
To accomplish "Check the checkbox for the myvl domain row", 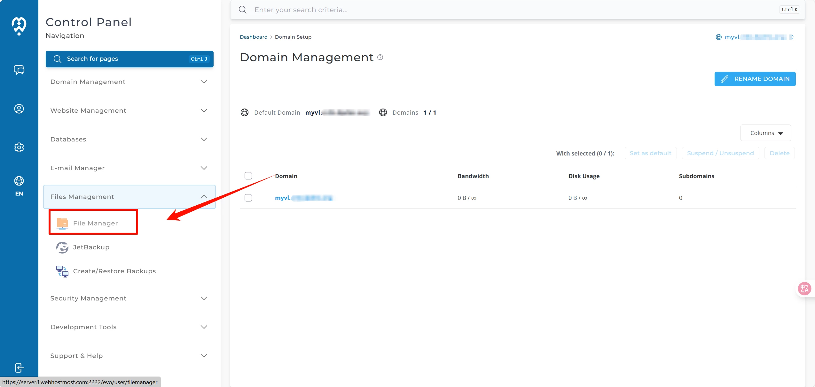I will [x=248, y=198].
